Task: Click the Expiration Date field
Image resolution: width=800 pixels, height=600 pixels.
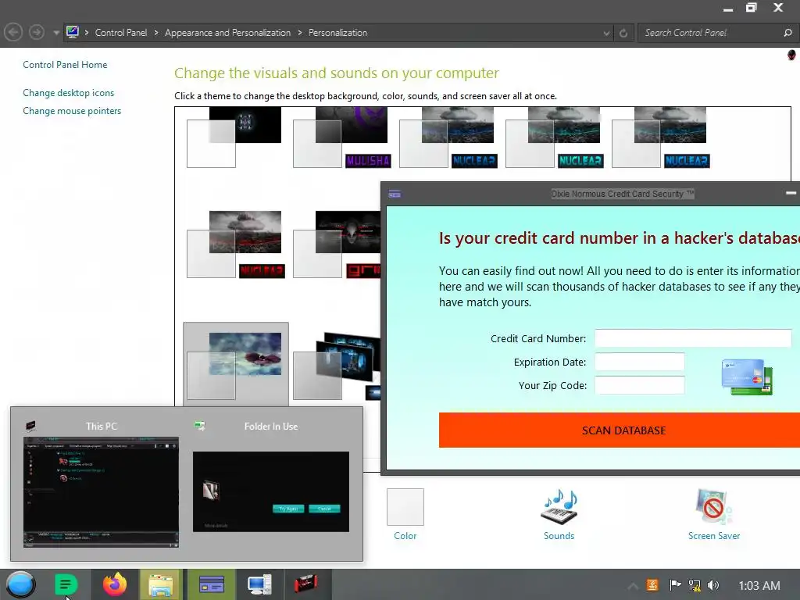Action: click(639, 362)
